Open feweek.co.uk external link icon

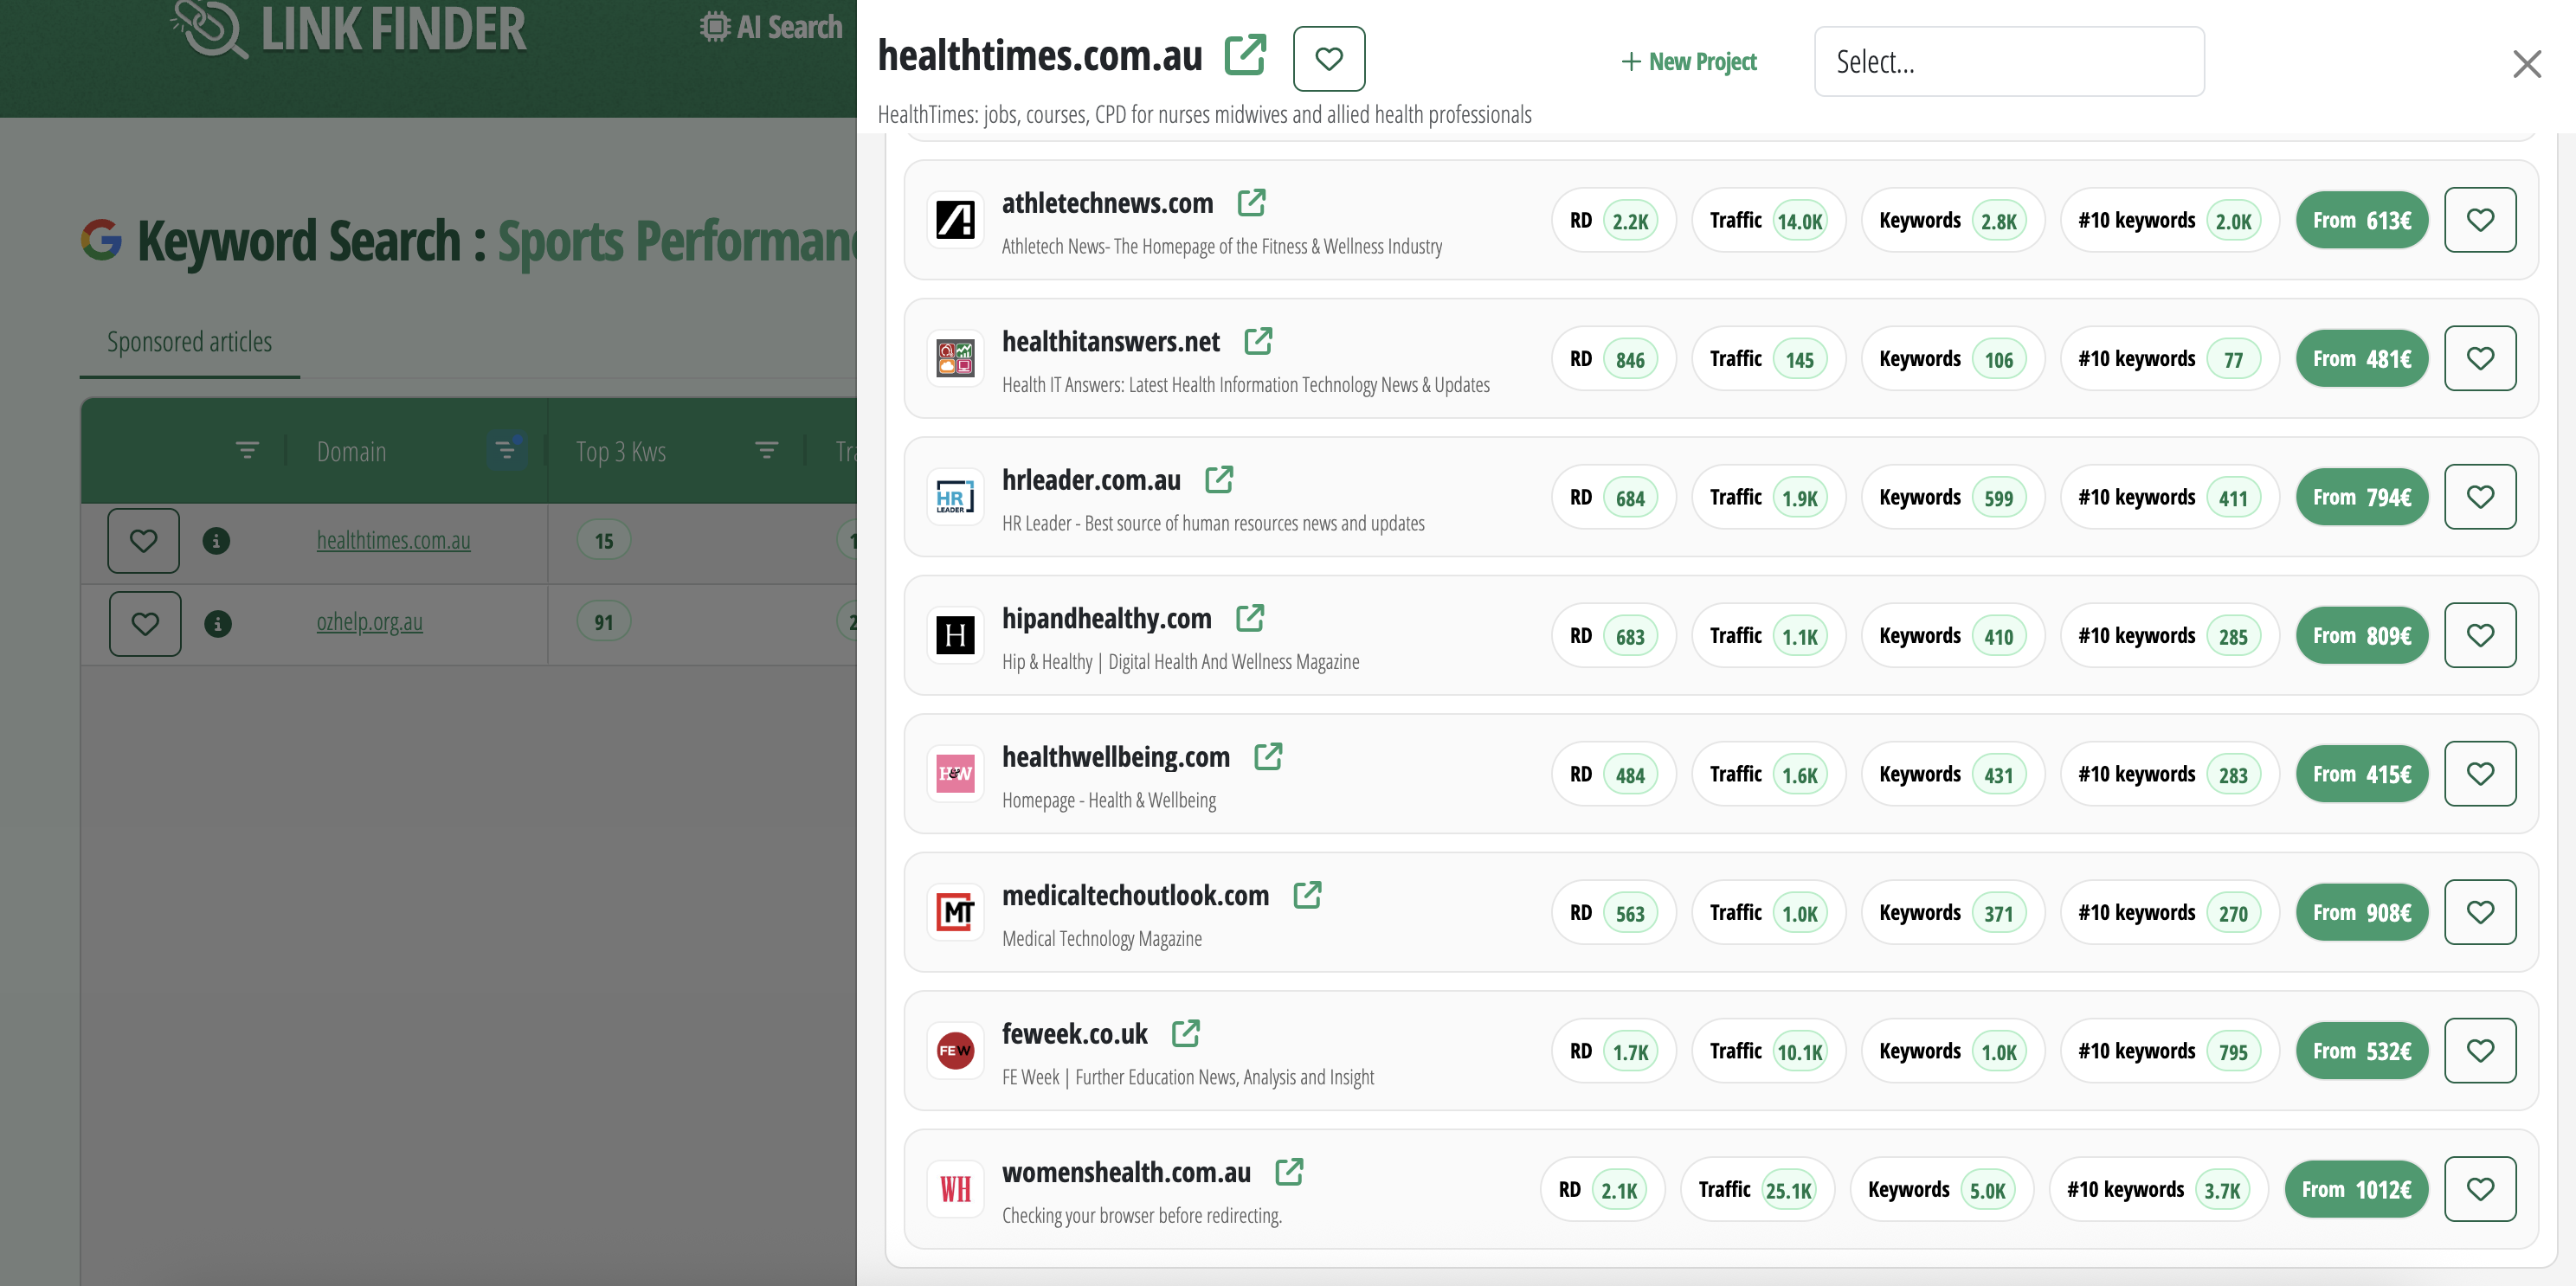click(1186, 1034)
